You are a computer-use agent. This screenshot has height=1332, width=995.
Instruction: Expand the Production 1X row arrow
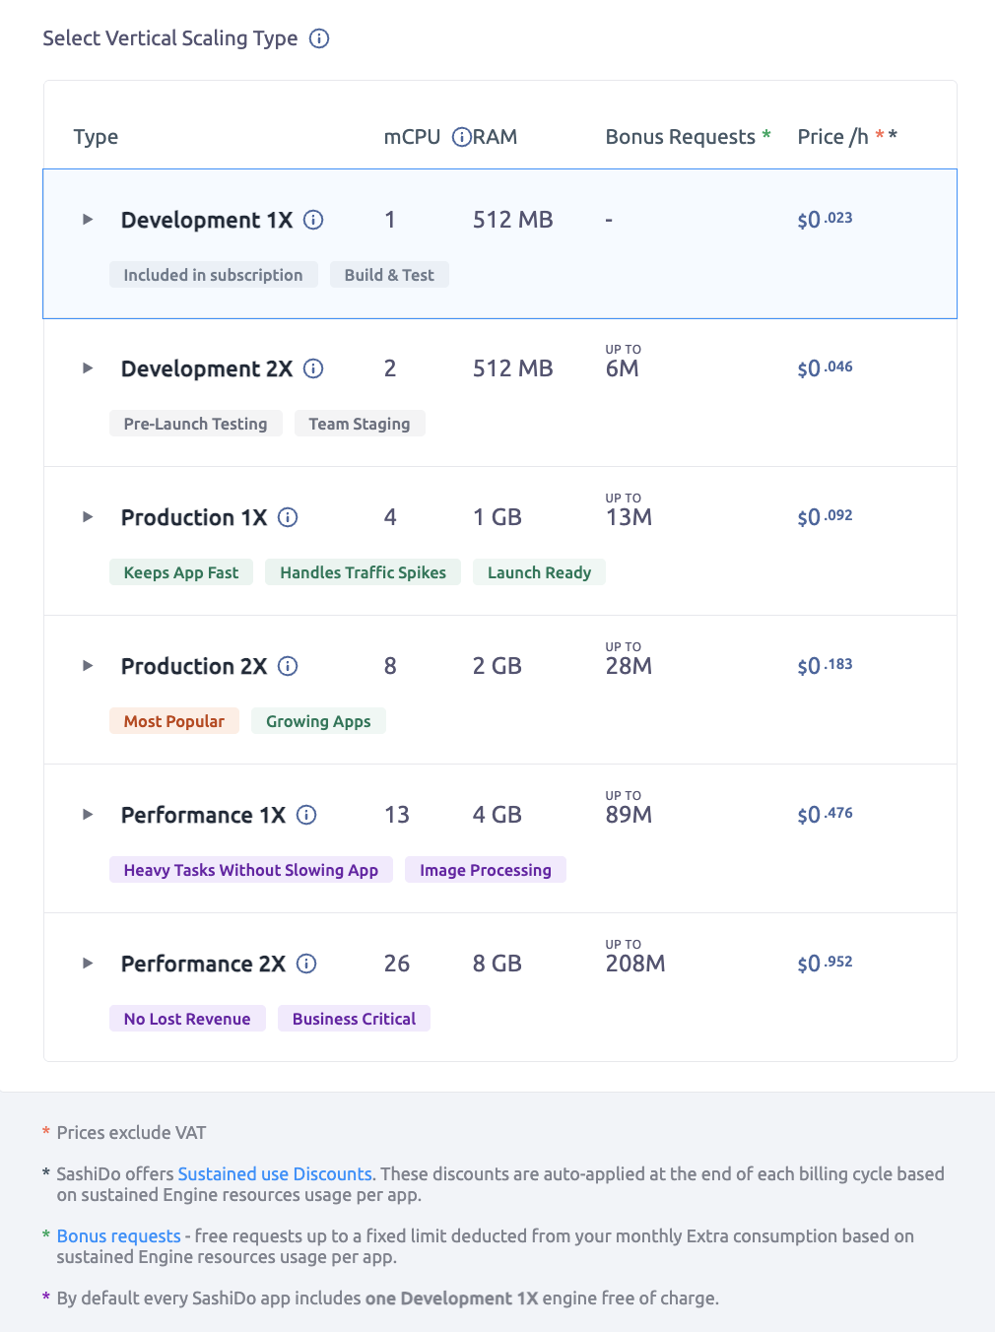[x=88, y=517]
